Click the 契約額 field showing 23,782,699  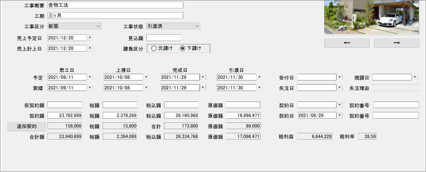tap(64, 116)
